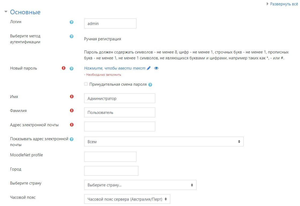Viewport: 300px width, 206px height.
Task: Click the Адрес электронной почты input field
Action: 120,127
